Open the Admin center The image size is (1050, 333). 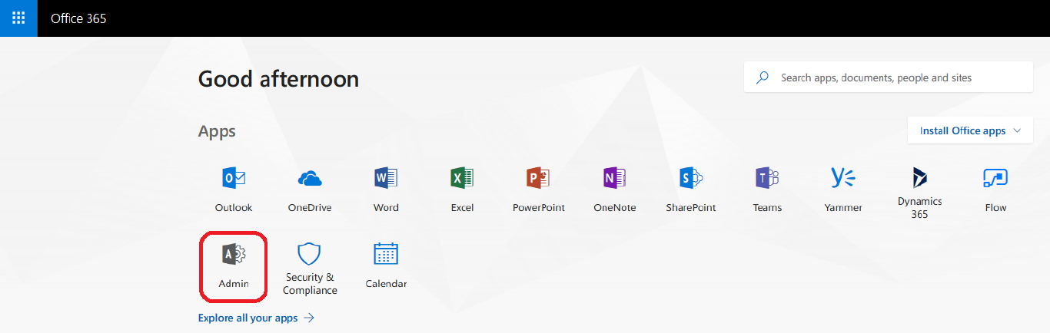(234, 265)
